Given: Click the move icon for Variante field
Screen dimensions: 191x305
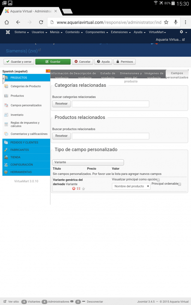Looking at the screenshot, I should coord(79,189).
